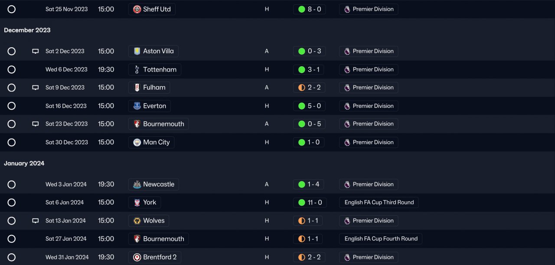Click the Tottenham club crest icon
The height and width of the screenshot is (265, 555).
[x=137, y=69]
